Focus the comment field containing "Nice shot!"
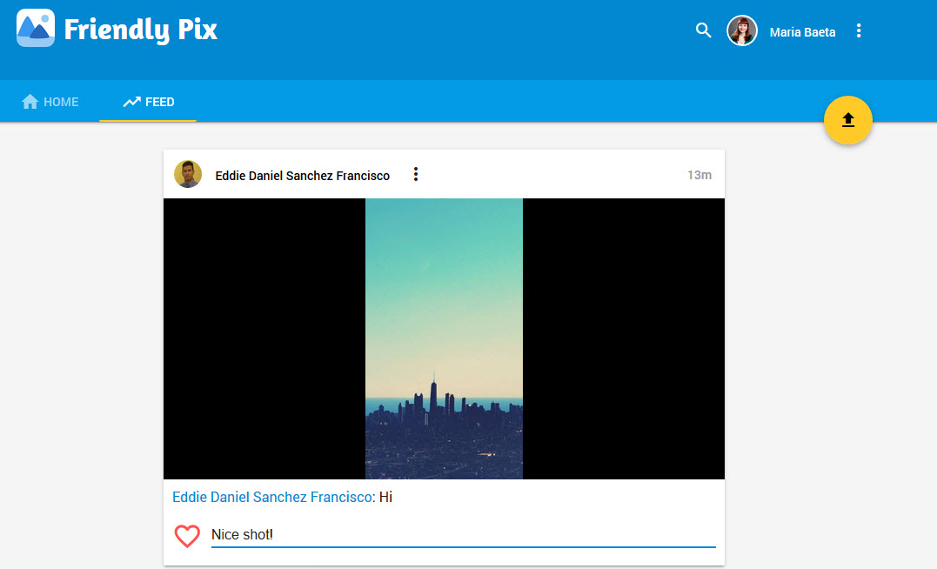Viewport: 937px width, 569px height. click(x=463, y=534)
